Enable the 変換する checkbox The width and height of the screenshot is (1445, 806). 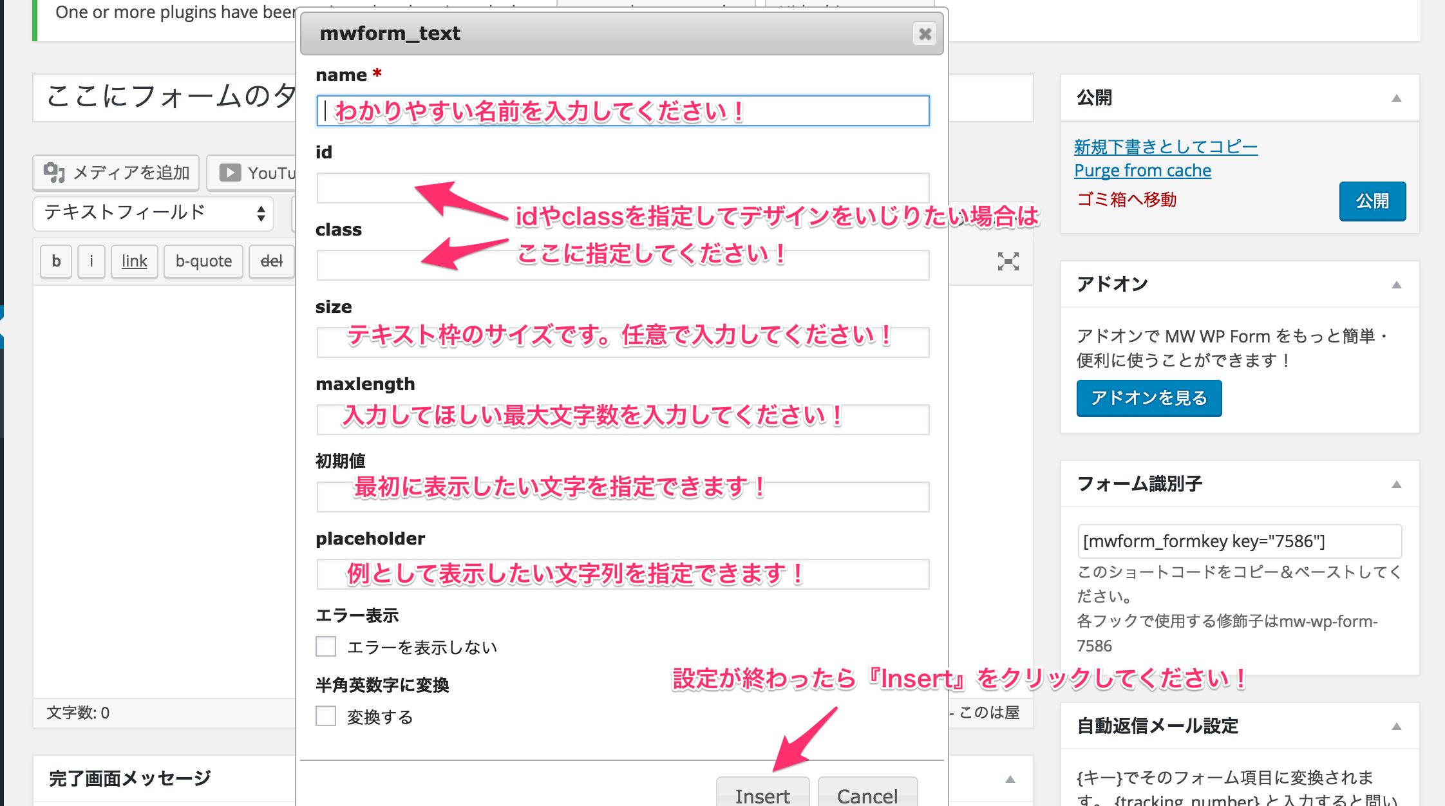coord(326,716)
